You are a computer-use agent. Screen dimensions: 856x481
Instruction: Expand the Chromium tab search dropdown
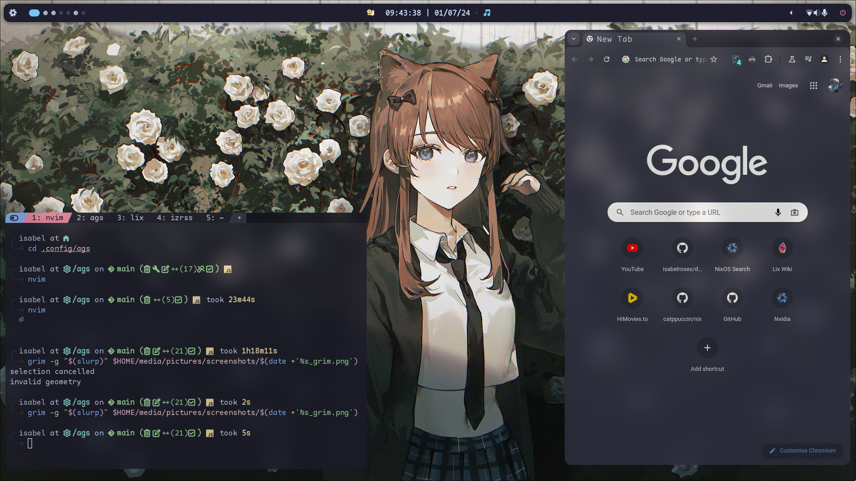tap(574, 39)
